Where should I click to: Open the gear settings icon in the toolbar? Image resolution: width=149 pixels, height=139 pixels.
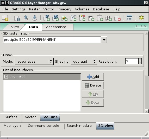141,18
